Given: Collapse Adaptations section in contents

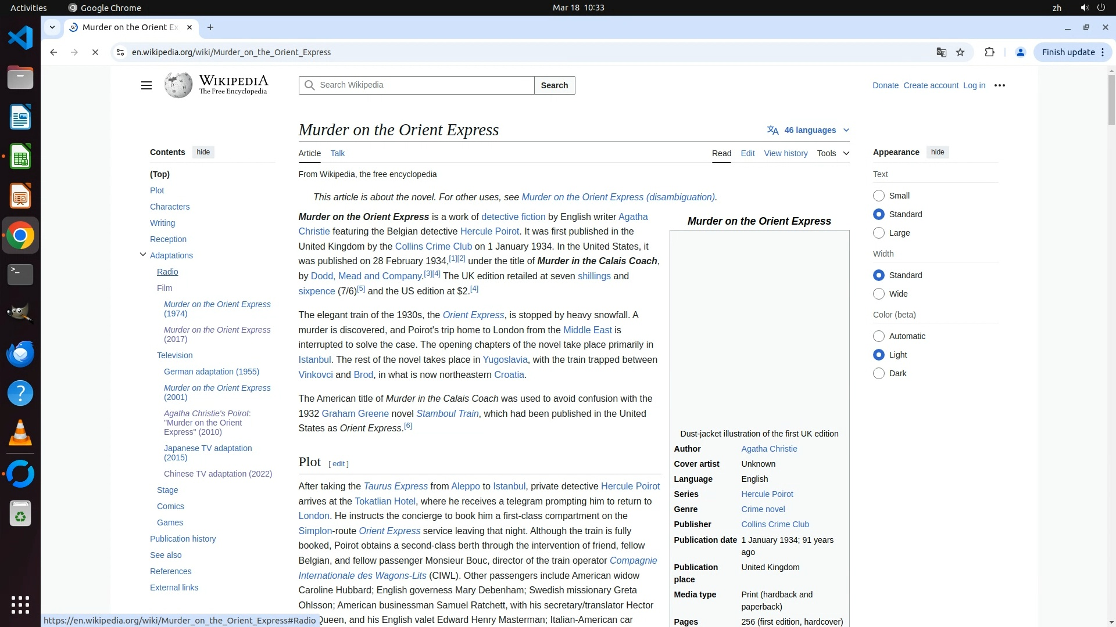Looking at the screenshot, I should click(x=143, y=255).
